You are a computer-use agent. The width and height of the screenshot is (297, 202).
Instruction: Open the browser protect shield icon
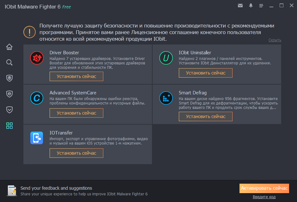9,94
